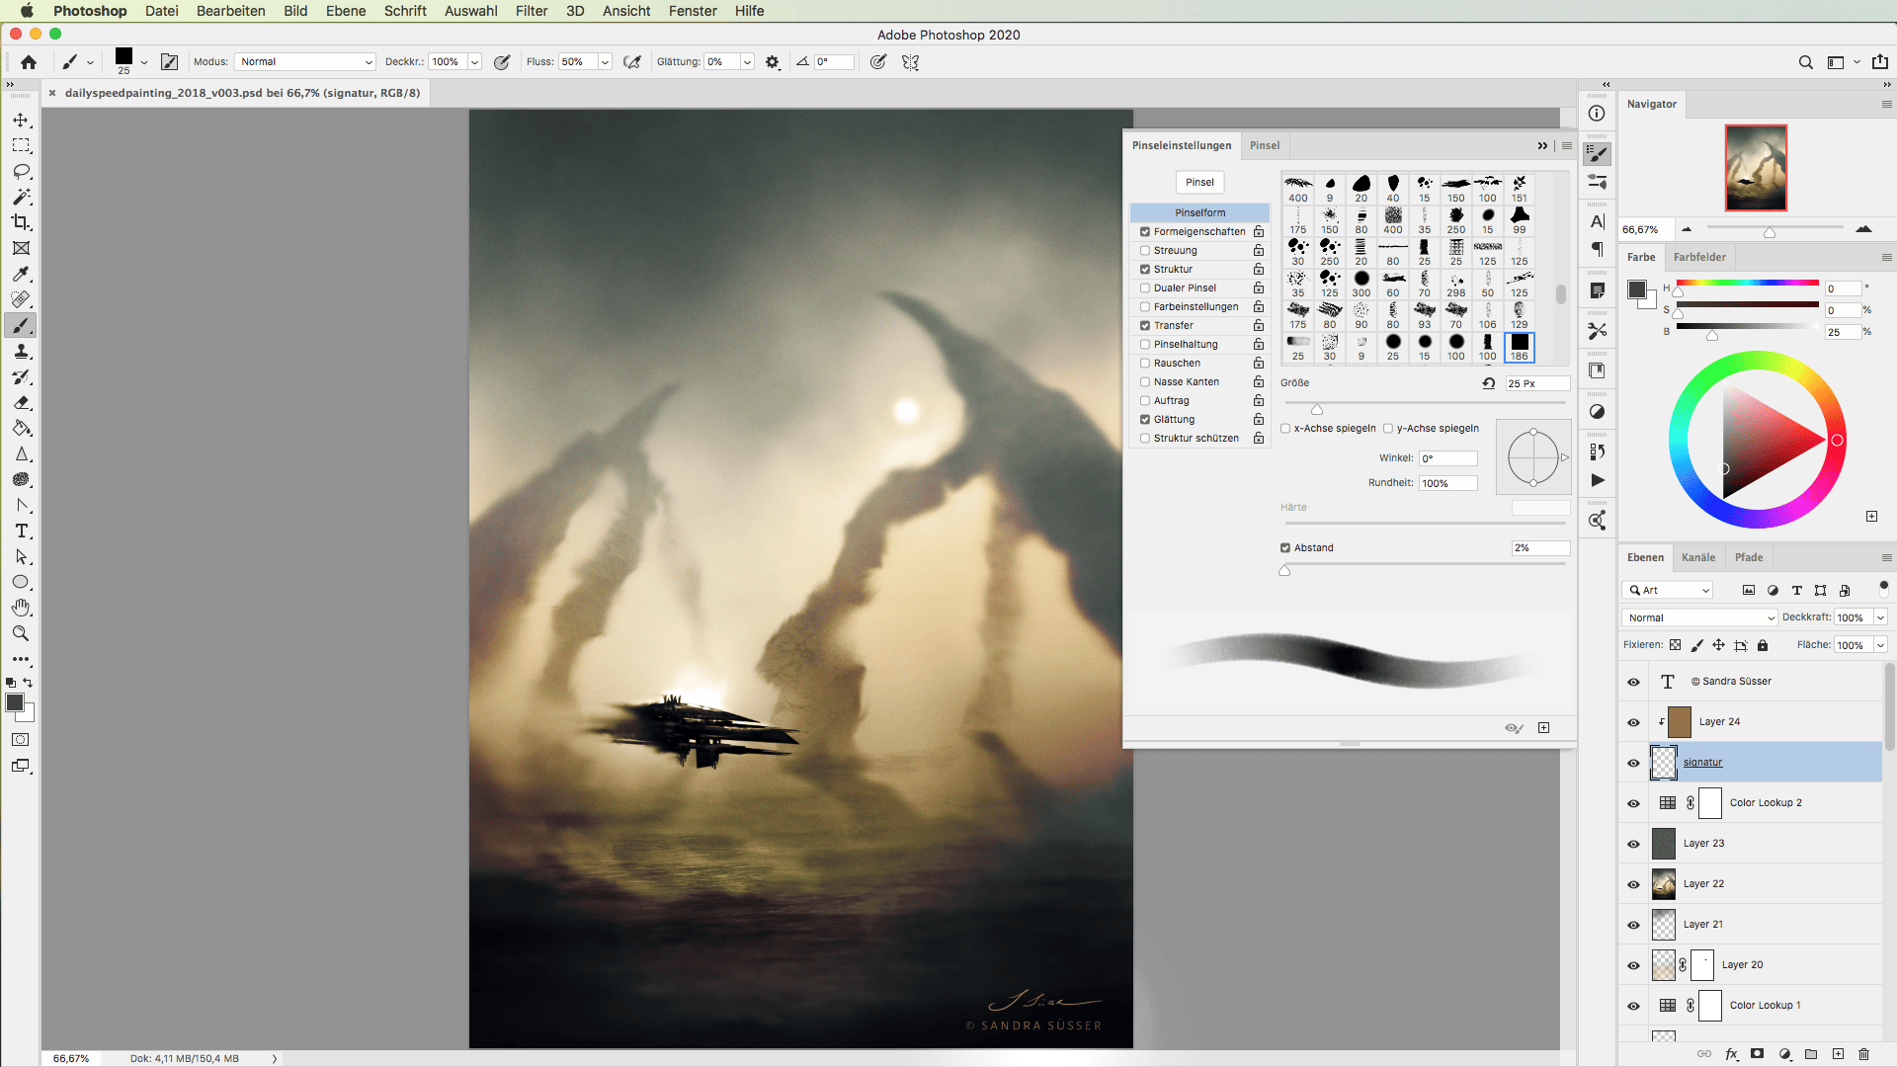Switch to the Kanäle tab
Image resolution: width=1897 pixels, height=1067 pixels.
coord(1697,557)
